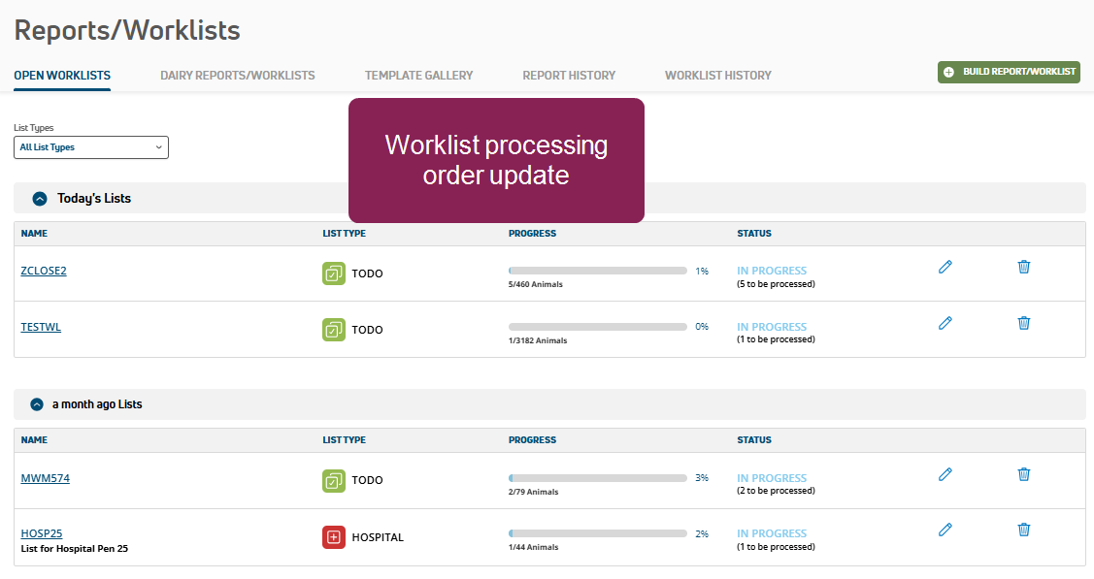Remove HOSP25 list using trash icon
This screenshot has height=579, width=1094.
pyautogui.click(x=1023, y=530)
